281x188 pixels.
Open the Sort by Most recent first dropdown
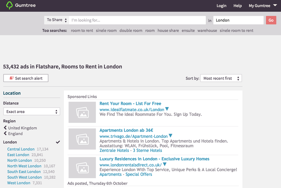pos(221,78)
